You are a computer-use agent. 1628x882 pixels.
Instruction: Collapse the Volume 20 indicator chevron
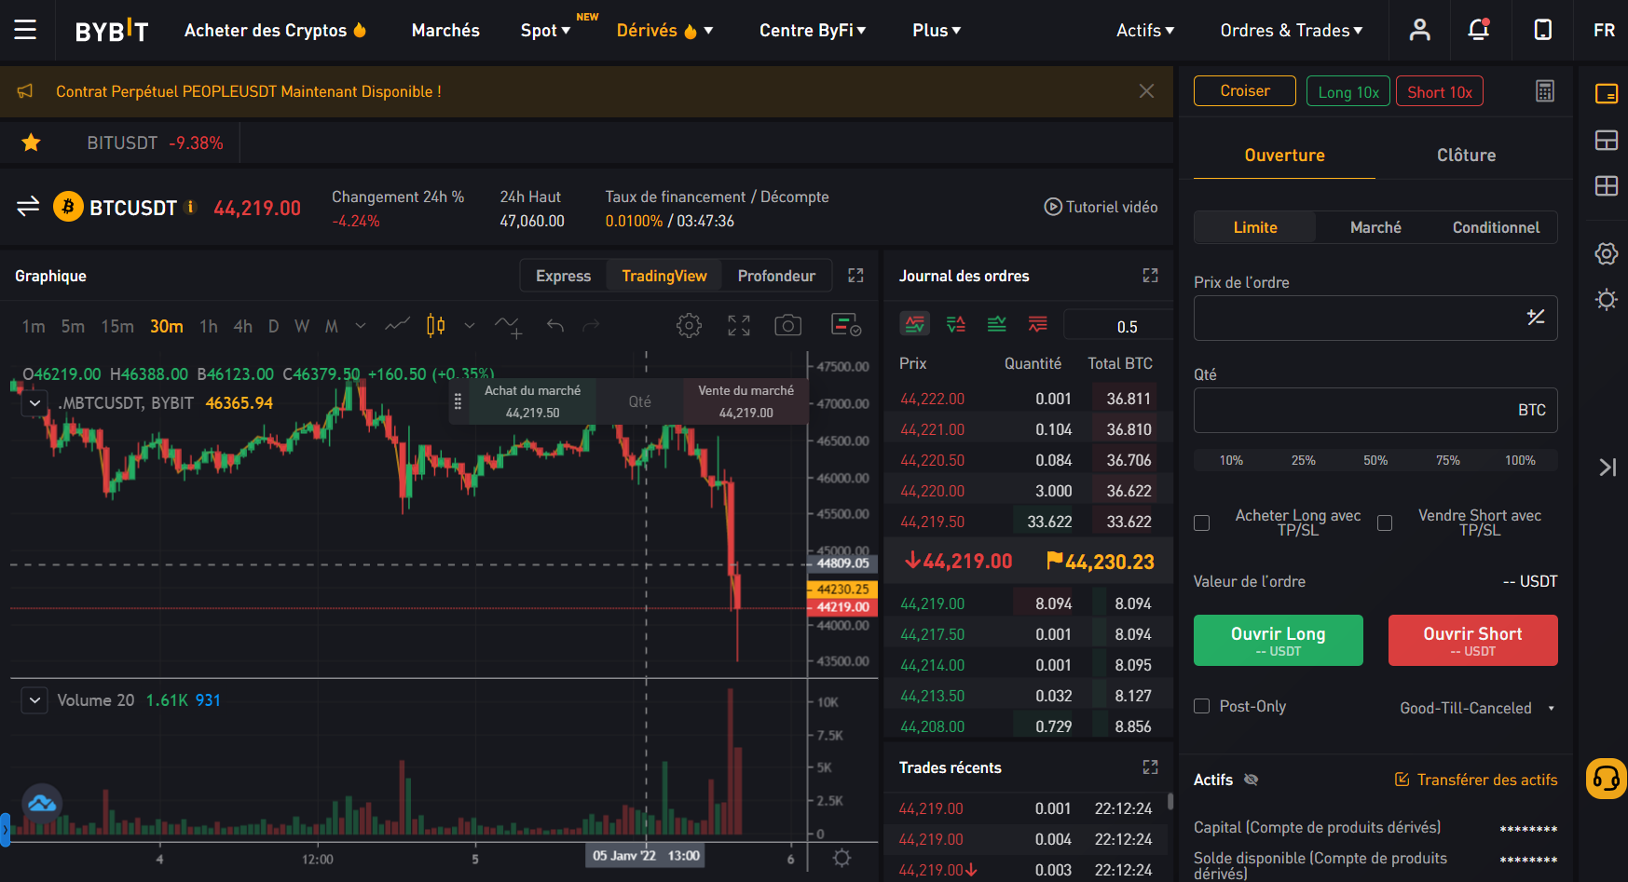coord(34,700)
